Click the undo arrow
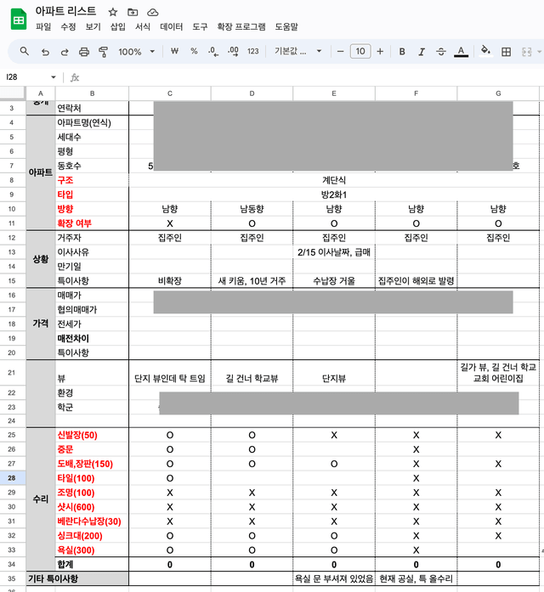 click(x=45, y=52)
